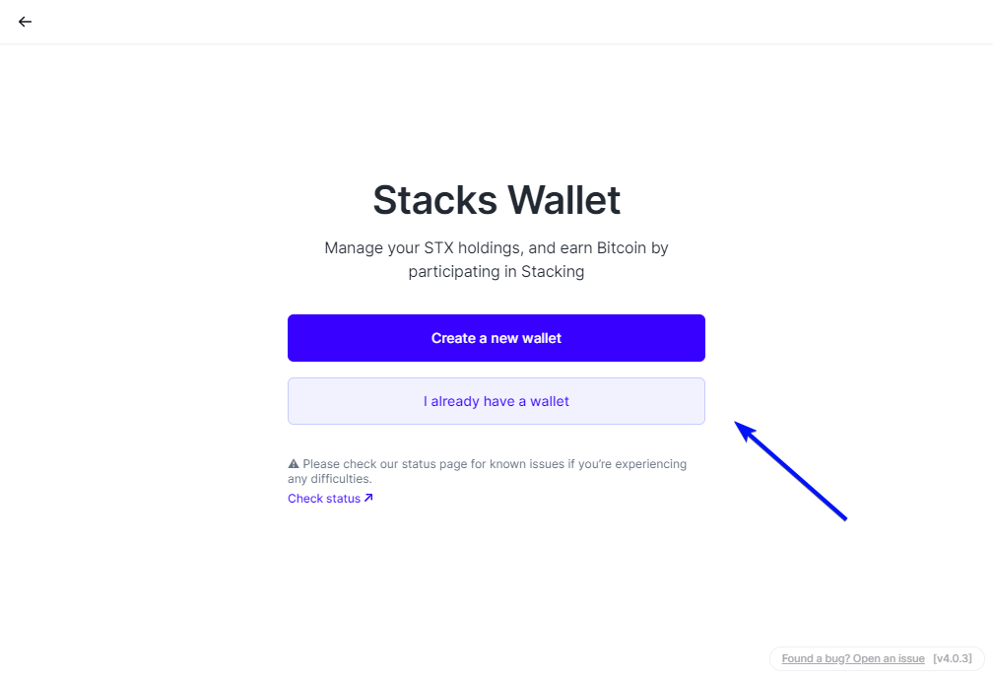This screenshot has height=679, width=993.
Task: Click the Create a new wallet button
Action: 496,338
